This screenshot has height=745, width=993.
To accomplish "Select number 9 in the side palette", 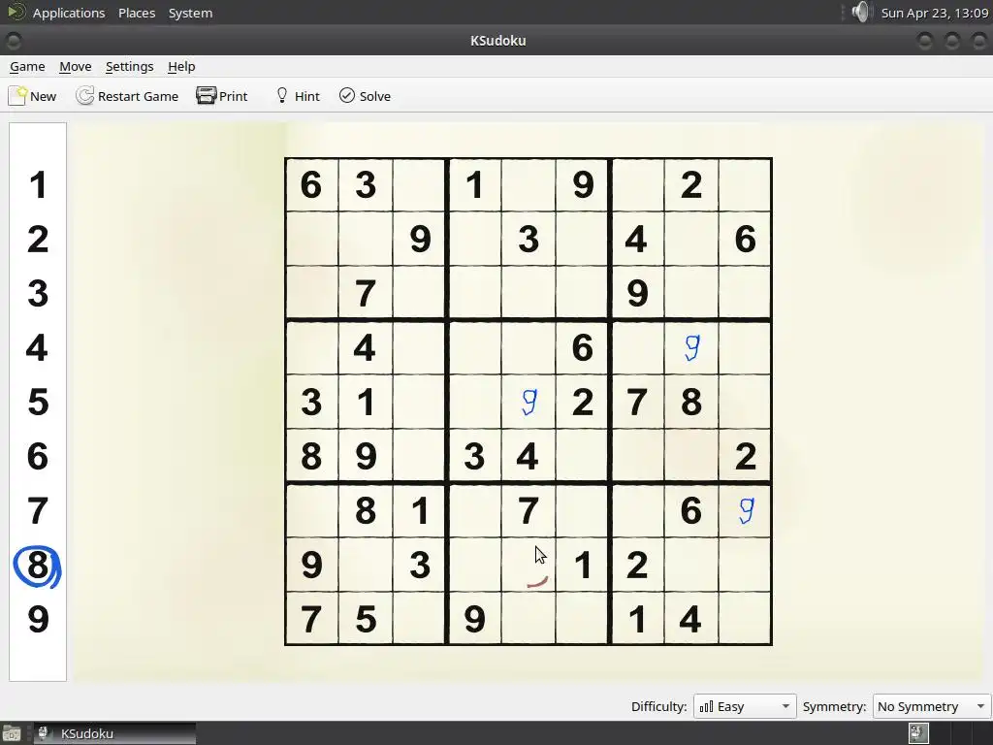I will pyautogui.click(x=38, y=619).
